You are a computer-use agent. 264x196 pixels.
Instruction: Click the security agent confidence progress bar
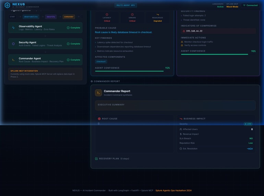[218, 54]
